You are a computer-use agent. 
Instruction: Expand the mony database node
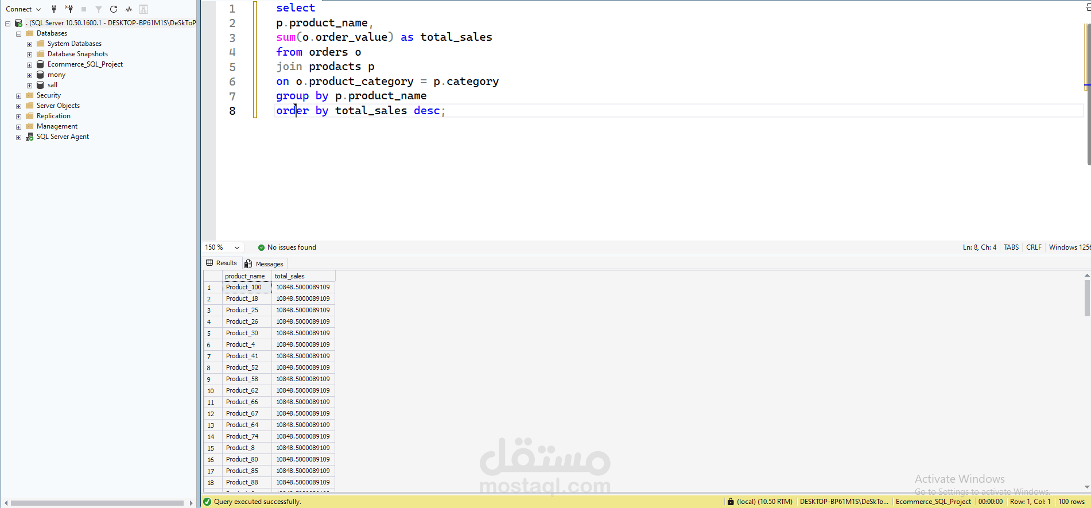pos(29,75)
